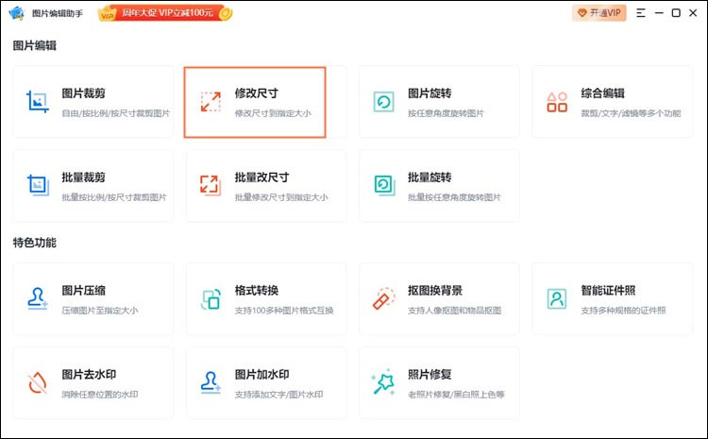Maximize the 图片编辑助手 window

click(676, 13)
